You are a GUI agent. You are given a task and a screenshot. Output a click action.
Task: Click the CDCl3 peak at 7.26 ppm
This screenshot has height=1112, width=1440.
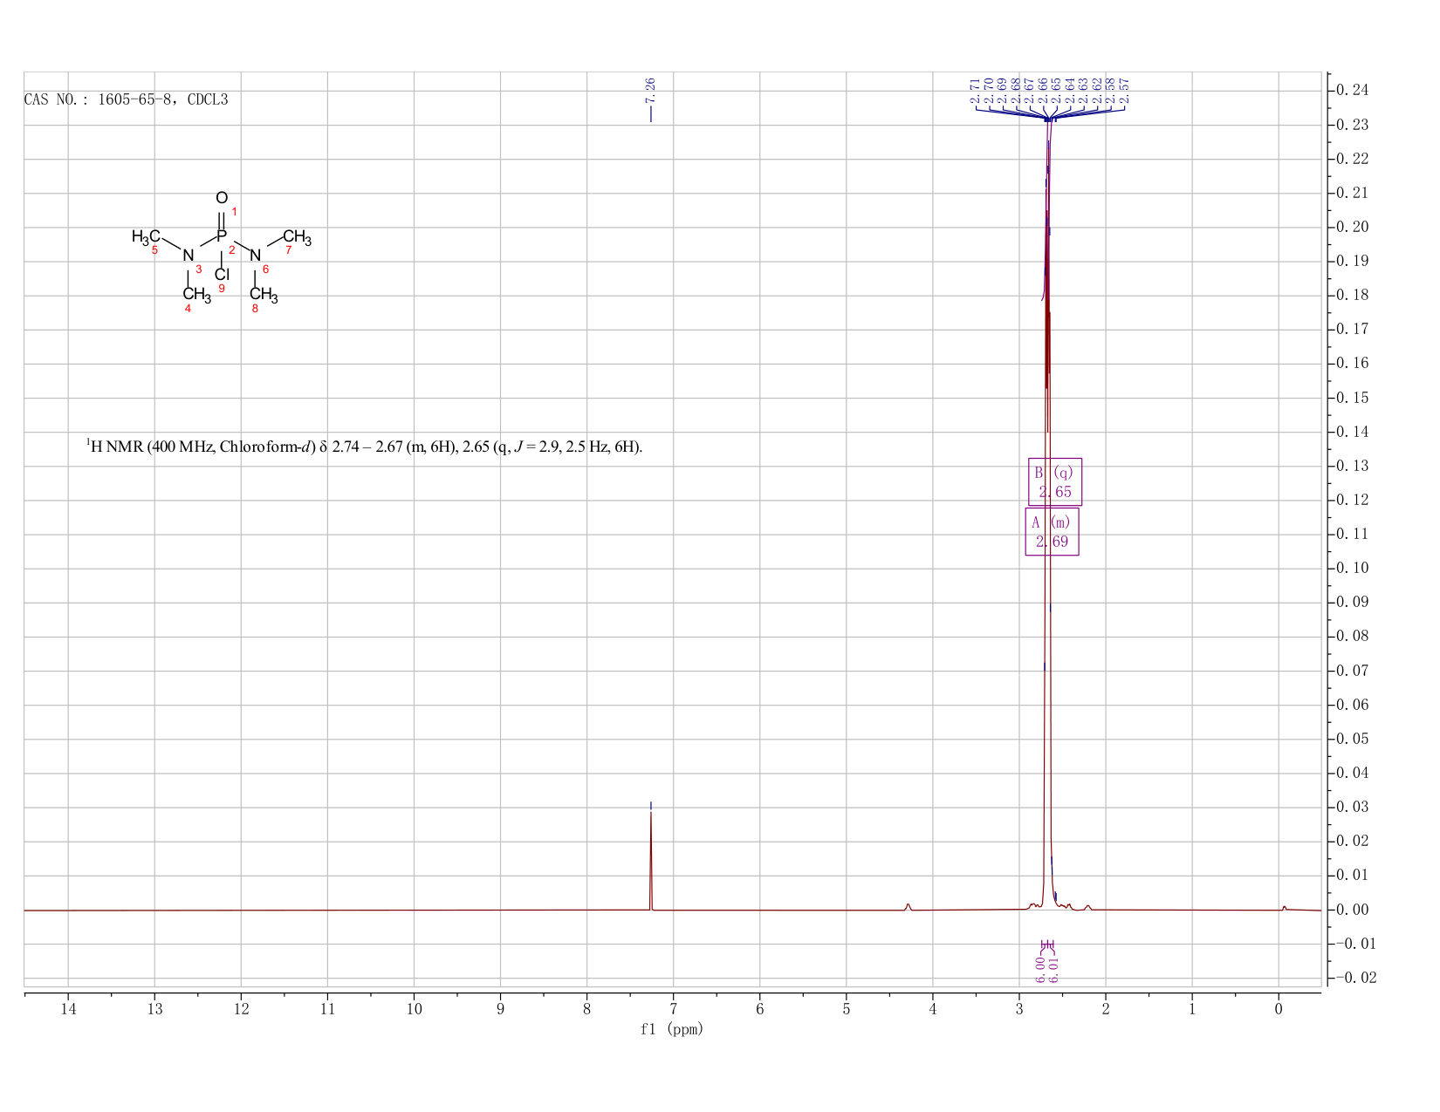651,859
